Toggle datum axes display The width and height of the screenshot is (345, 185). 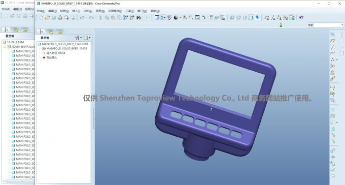tap(273, 18)
